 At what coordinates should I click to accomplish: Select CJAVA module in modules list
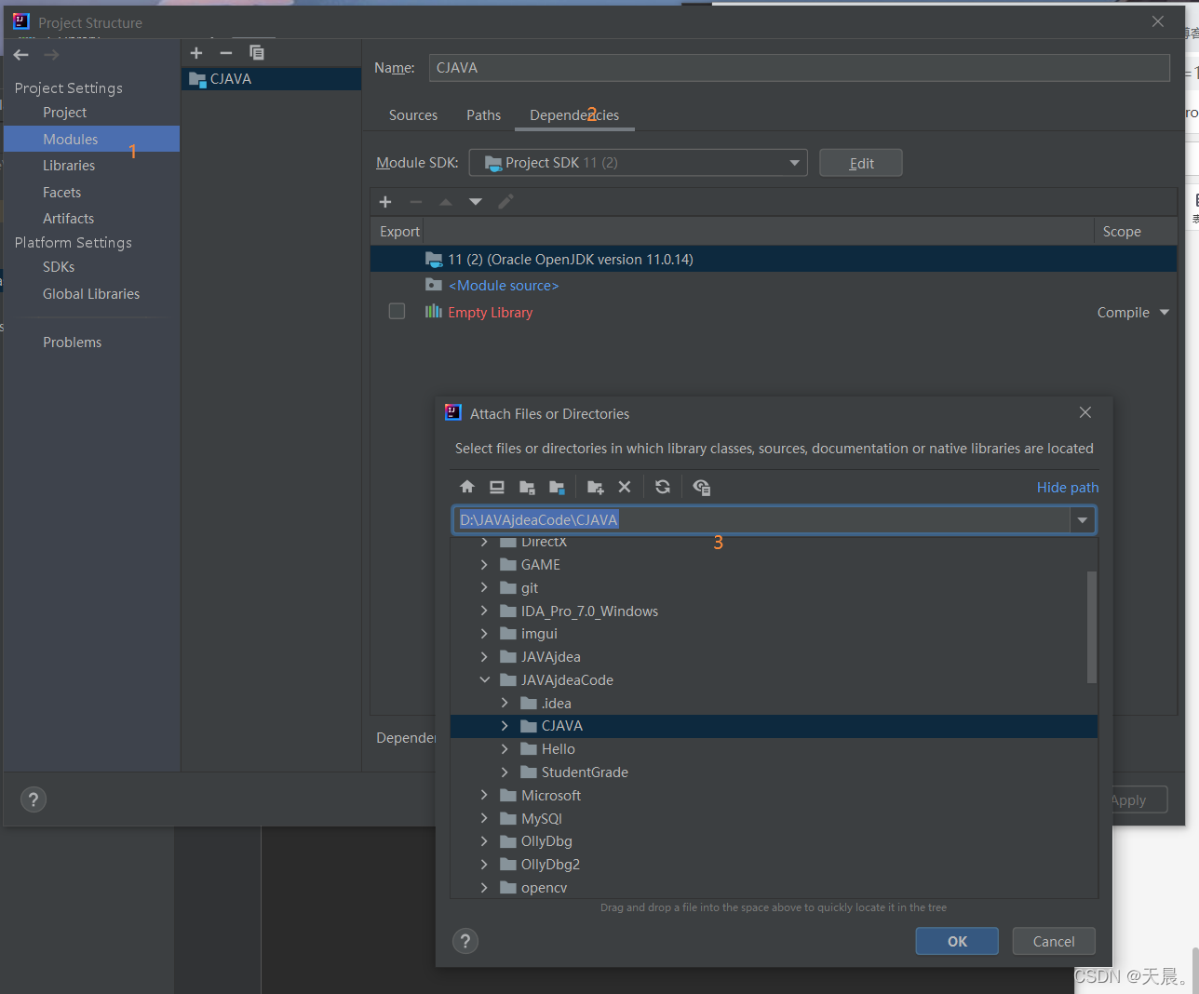272,79
